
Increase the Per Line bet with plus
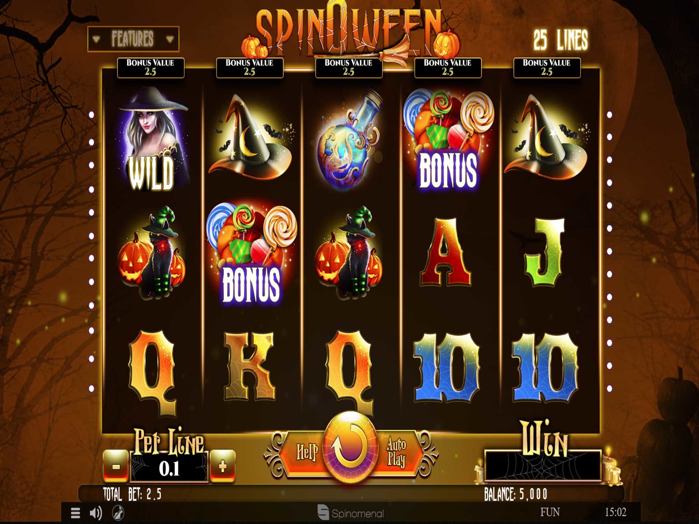click(x=223, y=466)
